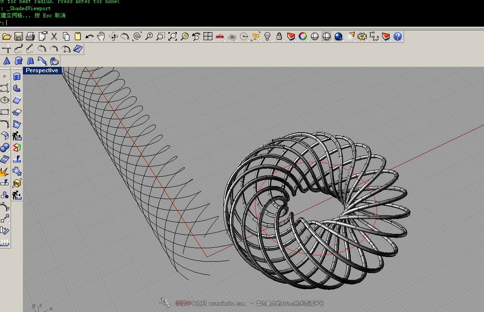Choose the Rectangle tool in sidebar
This screenshot has height=312, width=484.
pos(5,112)
